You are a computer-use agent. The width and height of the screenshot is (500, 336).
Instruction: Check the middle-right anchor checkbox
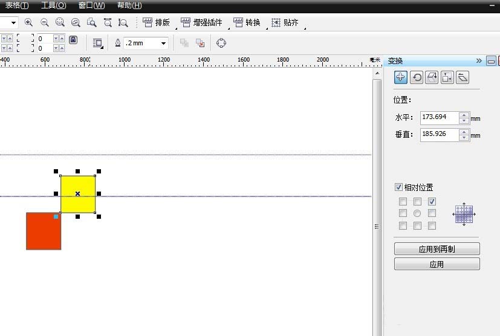pyautogui.click(x=432, y=213)
